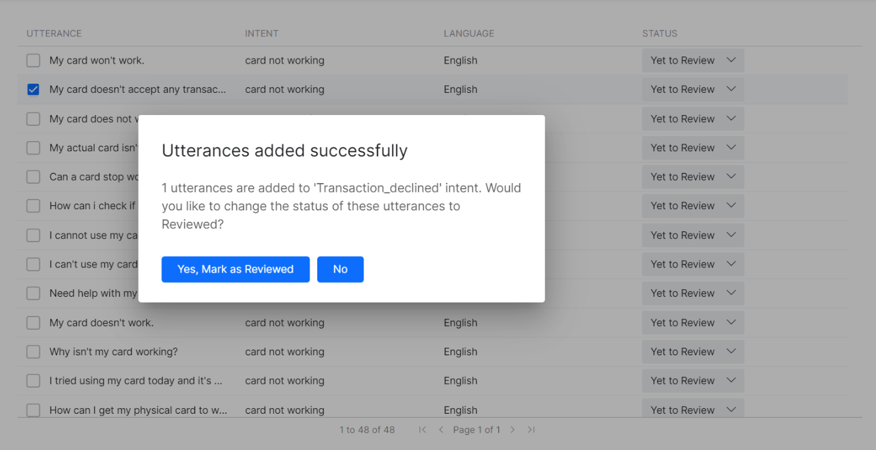Screen dimensions: 876x450
Task: Open status dropdown for 'Need help with my' row
Action: [692, 294]
